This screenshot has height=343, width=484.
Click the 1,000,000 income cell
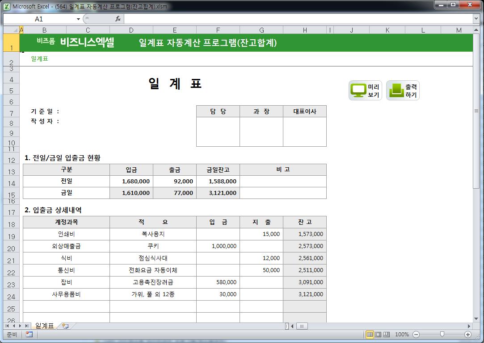coord(218,246)
